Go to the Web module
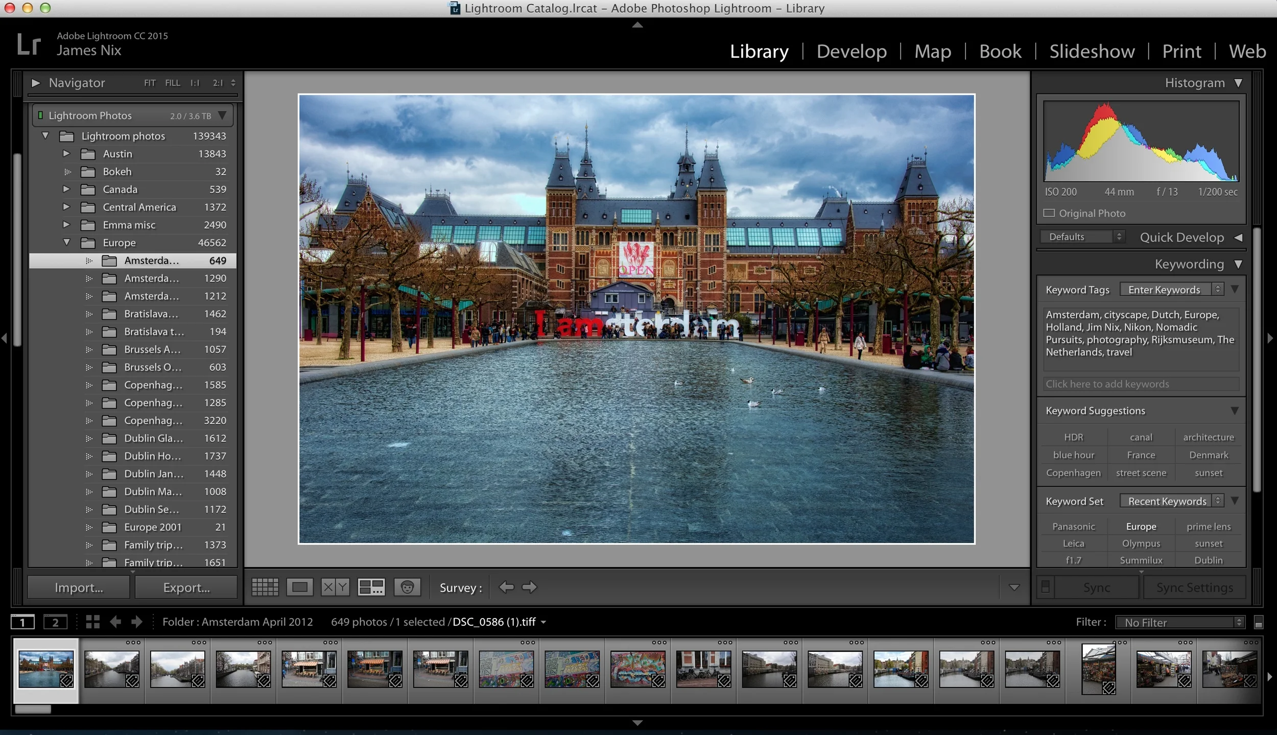 1247,51
